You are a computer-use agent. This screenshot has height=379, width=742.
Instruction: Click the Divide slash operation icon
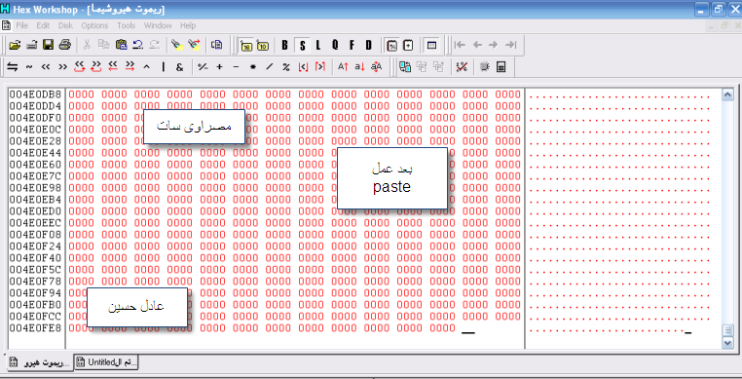(270, 67)
